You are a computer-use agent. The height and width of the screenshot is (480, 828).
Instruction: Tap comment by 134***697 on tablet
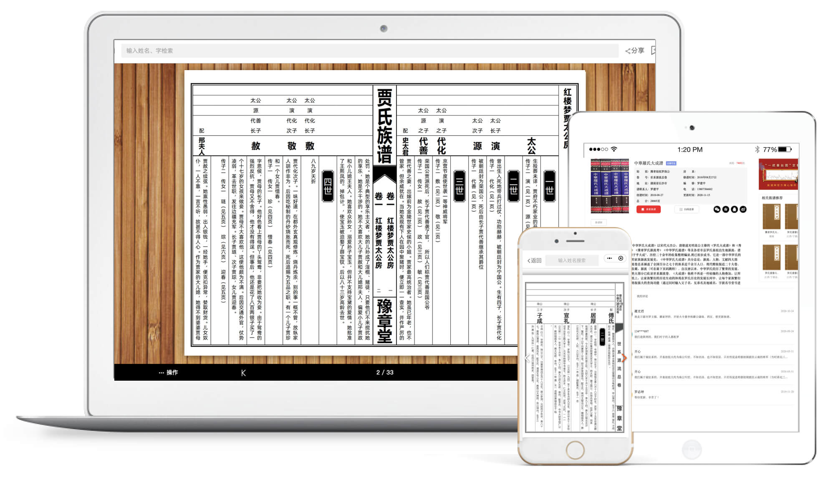[714, 334]
